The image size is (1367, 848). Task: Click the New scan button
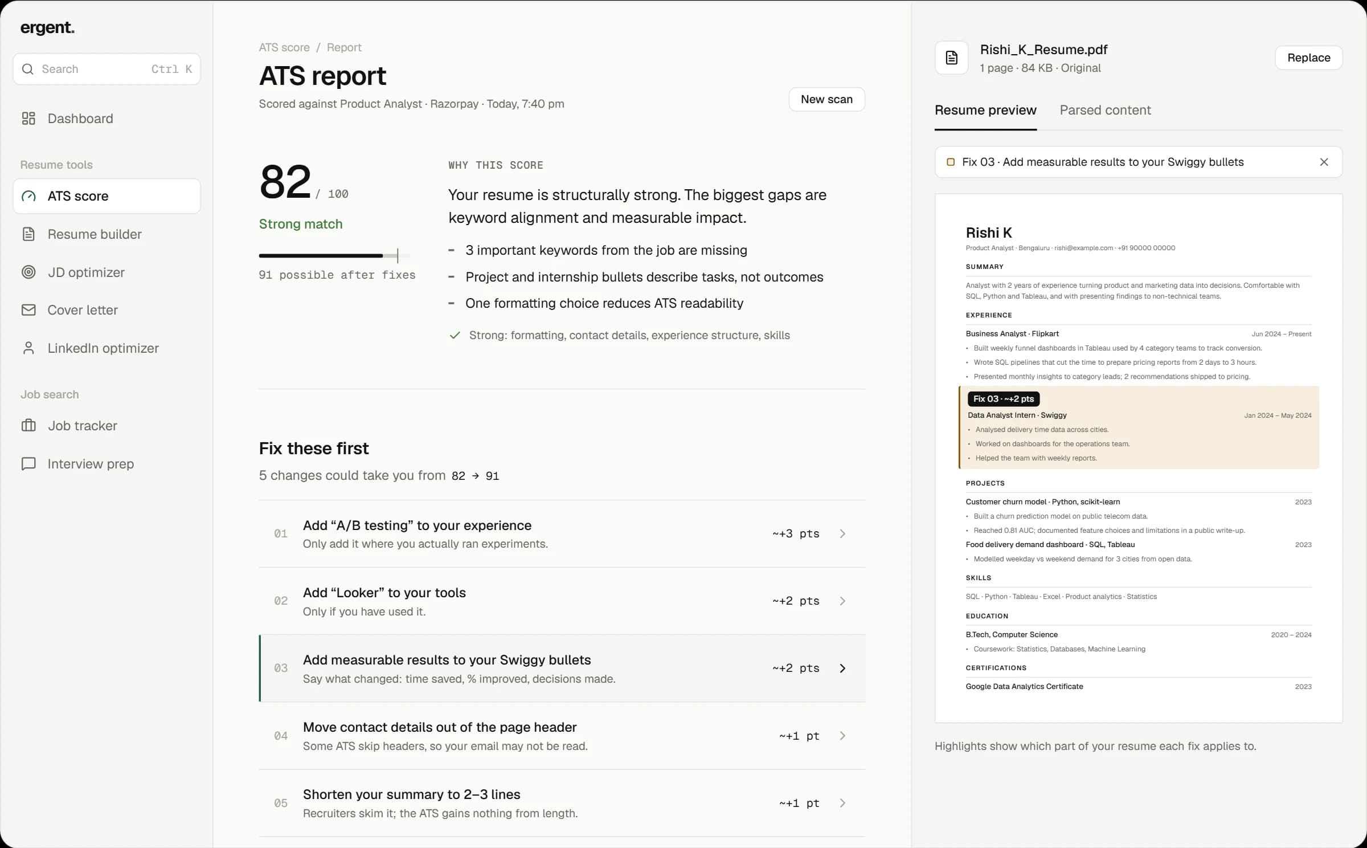[x=826, y=99]
